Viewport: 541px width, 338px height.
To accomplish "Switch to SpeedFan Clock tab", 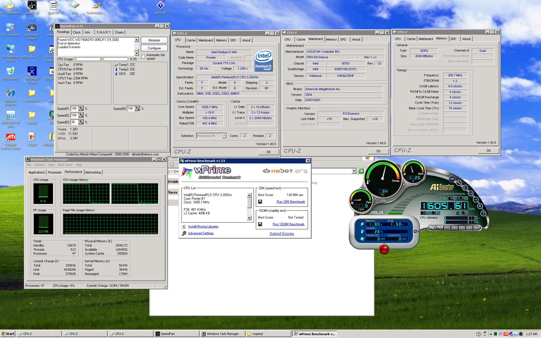I will 77,32.
